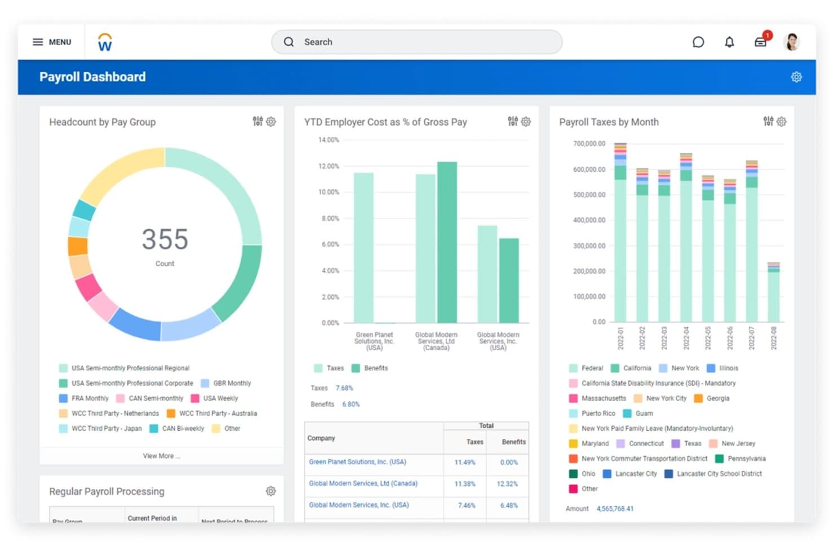Open the user profile avatar
The height and width of the screenshot is (556, 834).
792,42
